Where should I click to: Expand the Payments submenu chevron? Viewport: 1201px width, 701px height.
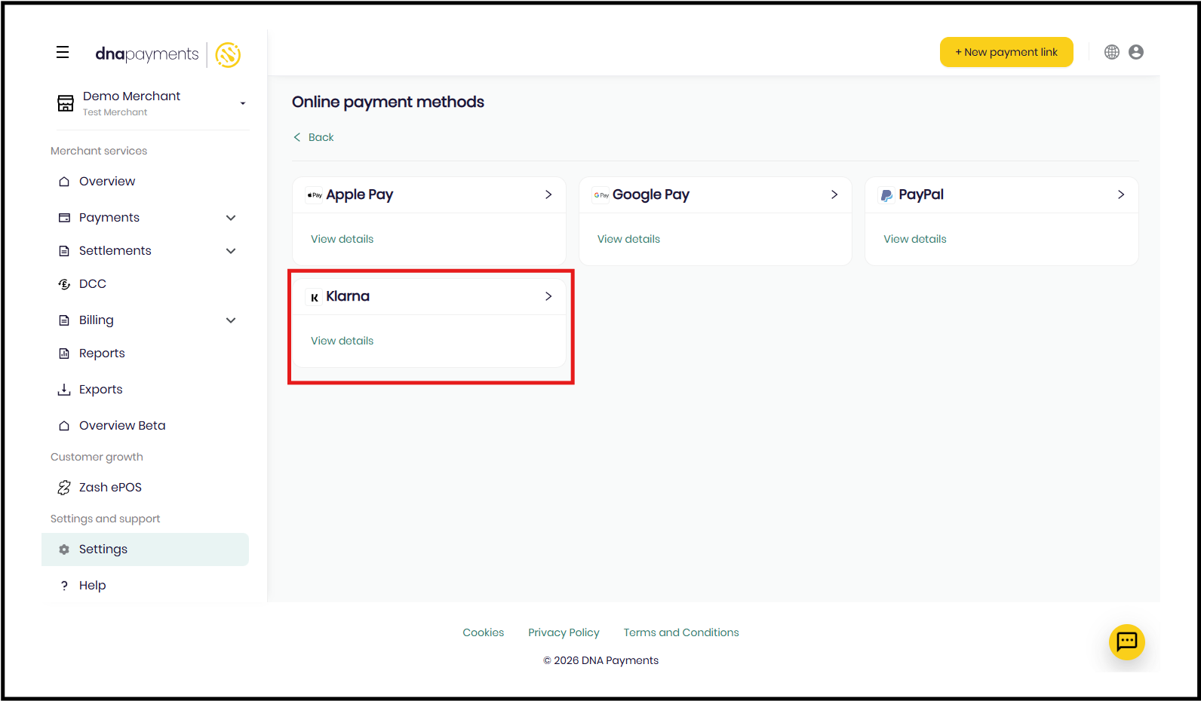231,218
